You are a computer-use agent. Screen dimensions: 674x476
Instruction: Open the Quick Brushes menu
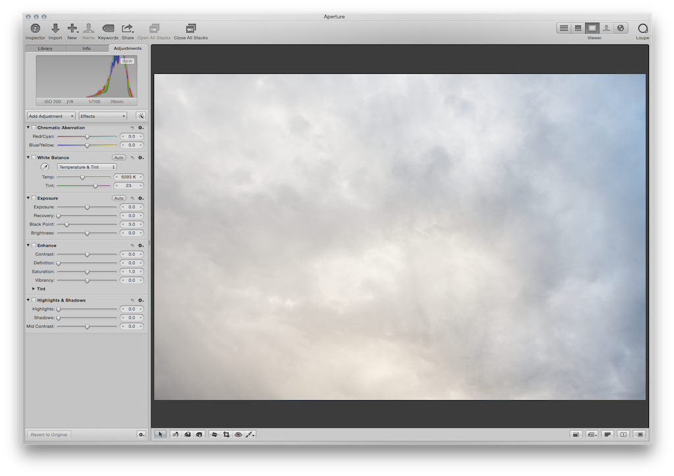click(249, 435)
